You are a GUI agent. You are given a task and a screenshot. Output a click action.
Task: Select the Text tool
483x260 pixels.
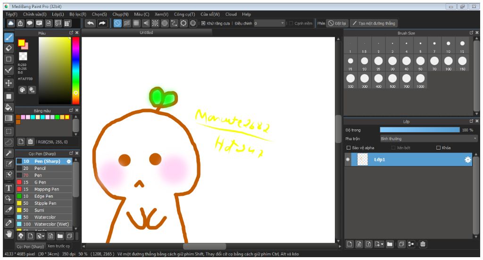pos(8,188)
